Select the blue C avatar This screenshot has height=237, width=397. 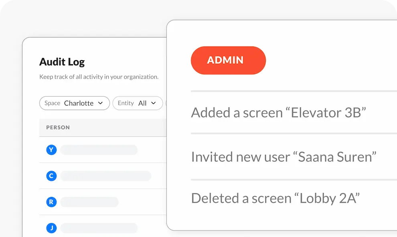(51, 176)
